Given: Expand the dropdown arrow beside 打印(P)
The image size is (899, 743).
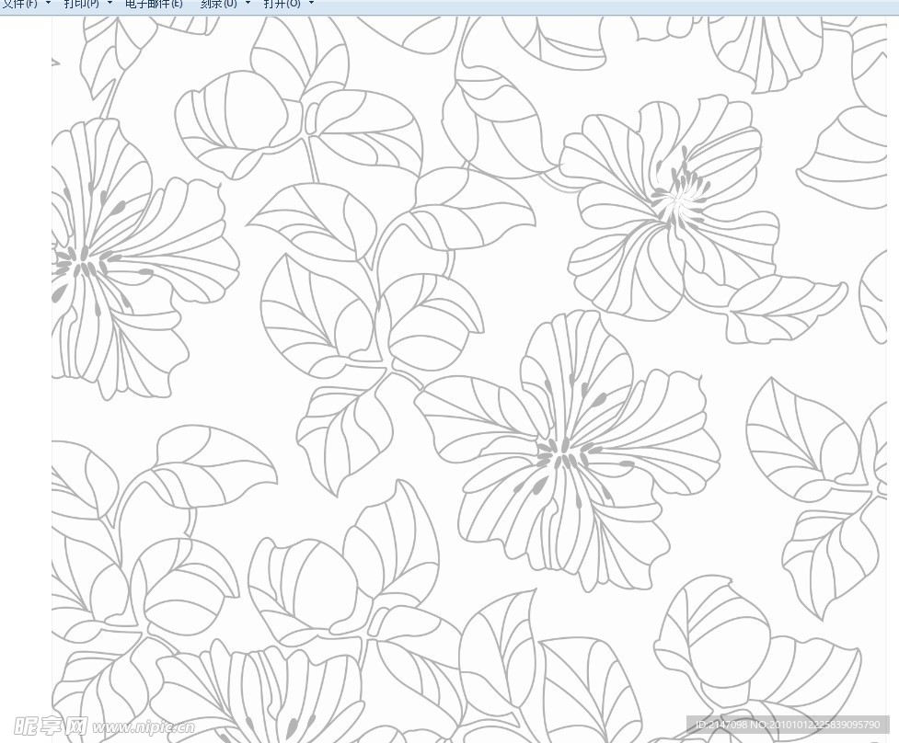Looking at the screenshot, I should [x=110, y=4].
